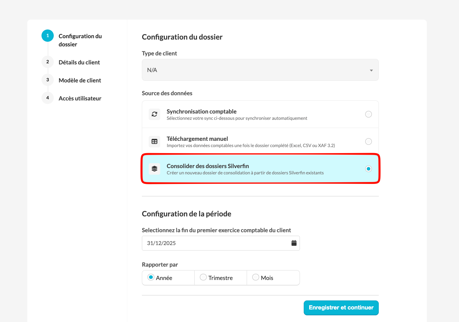Click the step 2 number circle
This screenshot has height=322, width=459.
tap(47, 62)
